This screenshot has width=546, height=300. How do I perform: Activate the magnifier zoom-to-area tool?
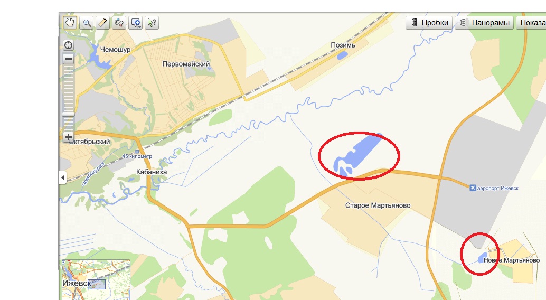[86, 23]
